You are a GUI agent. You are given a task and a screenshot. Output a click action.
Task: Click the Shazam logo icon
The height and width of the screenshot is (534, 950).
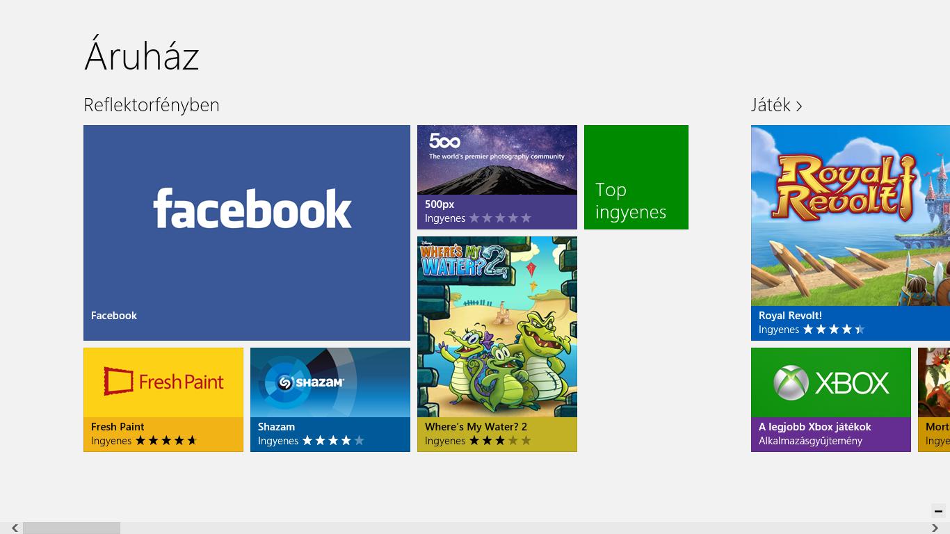pyautogui.click(x=285, y=382)
